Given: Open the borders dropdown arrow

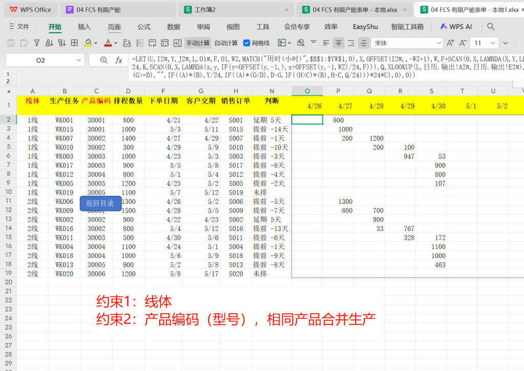Looking at the screenshot, I should click(x=290, y=43).
